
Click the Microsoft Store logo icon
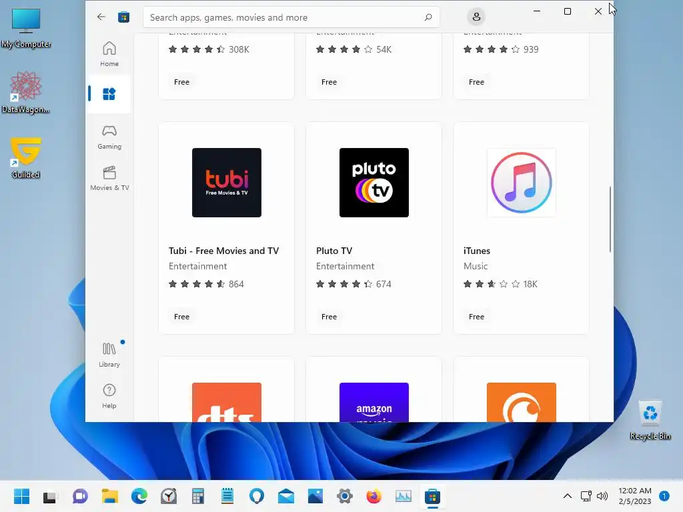click(123, 17)
